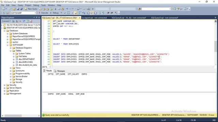Click the Database Engine Query icon
Screen dimensions: 218x122
40,9
